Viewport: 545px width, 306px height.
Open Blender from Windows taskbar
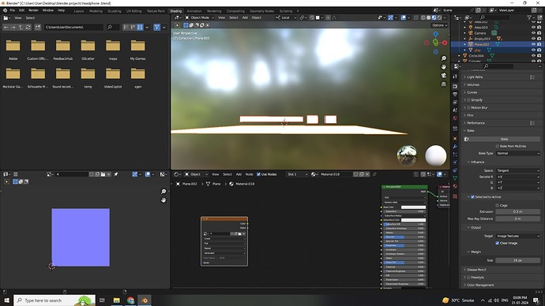[x=145, y=300]
